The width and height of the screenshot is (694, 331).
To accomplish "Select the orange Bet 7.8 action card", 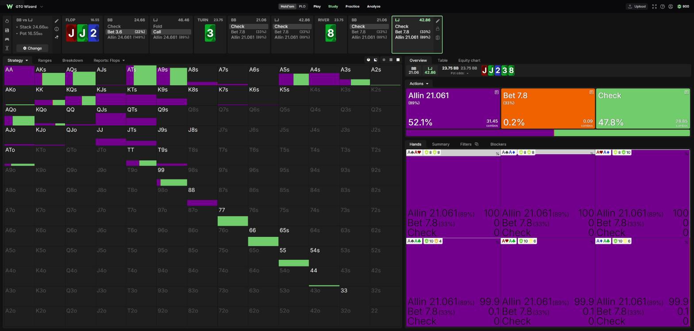I will tap(548, 109).
